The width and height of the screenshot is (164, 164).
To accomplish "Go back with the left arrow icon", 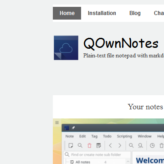I will coord(110,145).
